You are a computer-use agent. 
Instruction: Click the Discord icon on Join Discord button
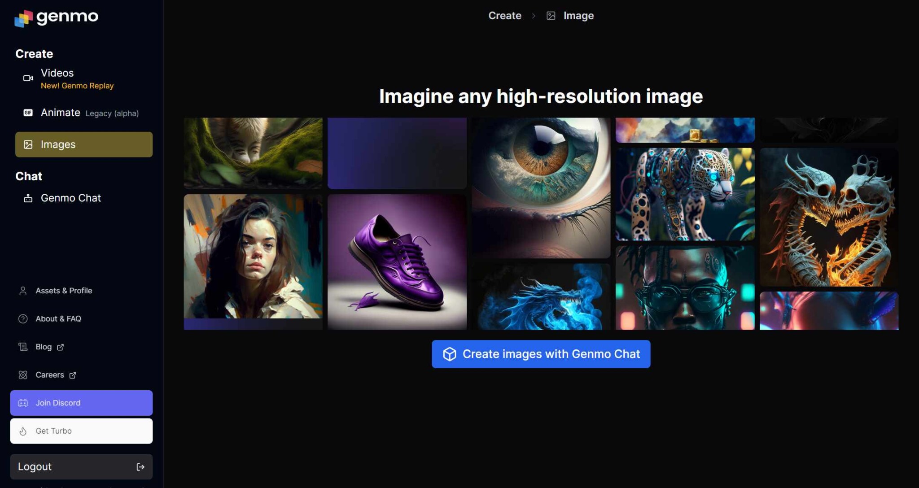point(23,403)
